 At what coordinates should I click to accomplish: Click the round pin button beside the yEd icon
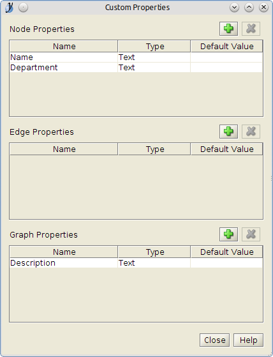23,8
